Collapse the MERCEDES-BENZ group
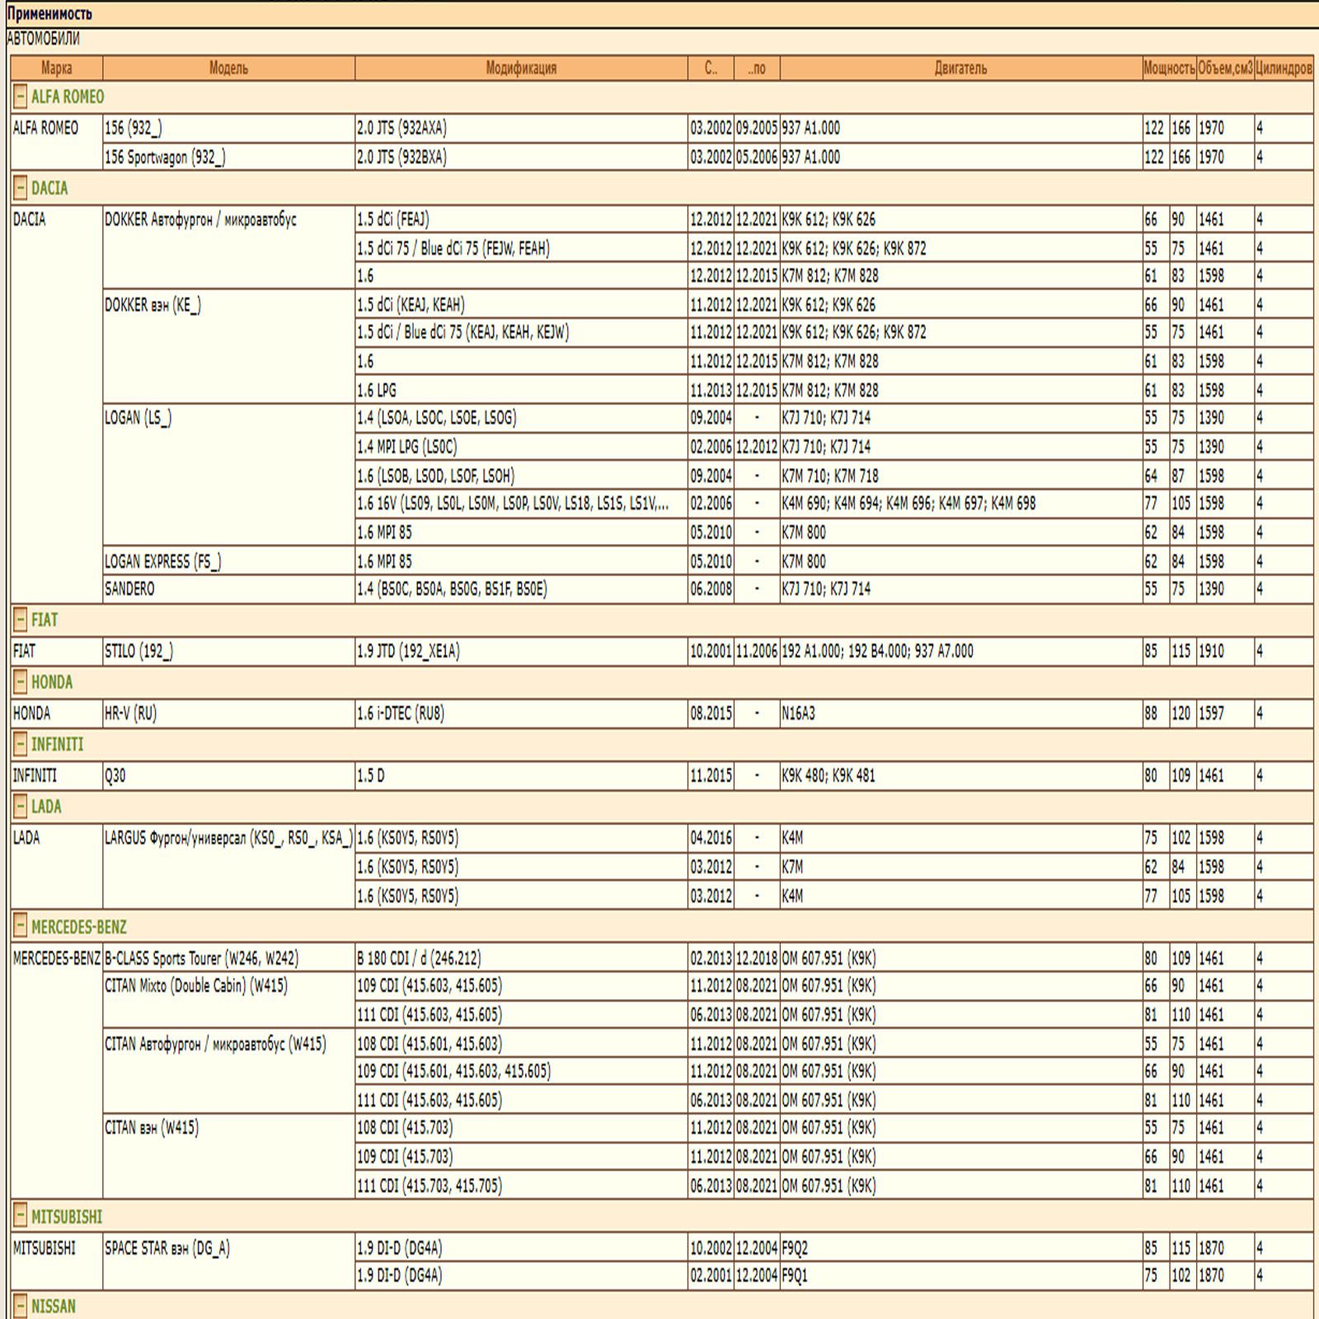Viewport: 1319px width, 1319px height. [x=21, y=927]
